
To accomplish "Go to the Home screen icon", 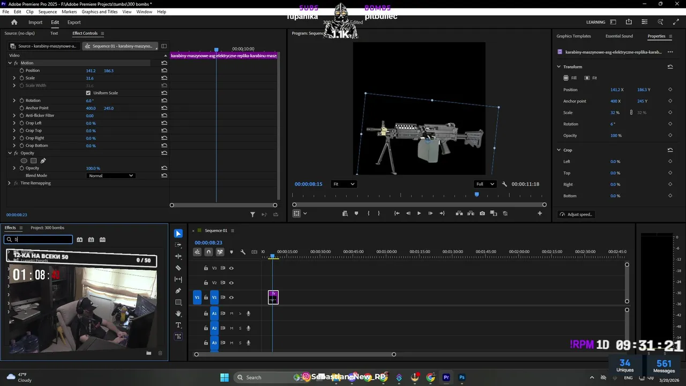I will point(14,22).
